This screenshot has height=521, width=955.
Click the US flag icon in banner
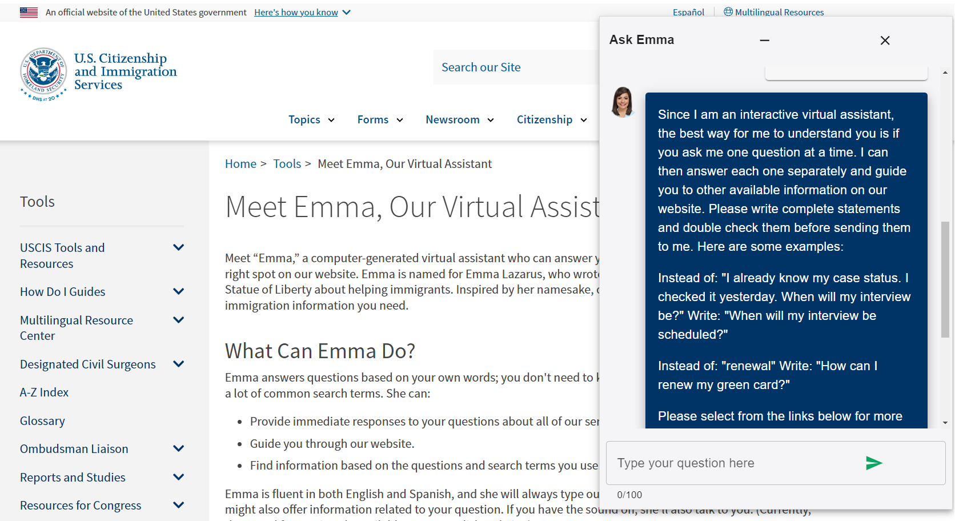click(29, 12)
